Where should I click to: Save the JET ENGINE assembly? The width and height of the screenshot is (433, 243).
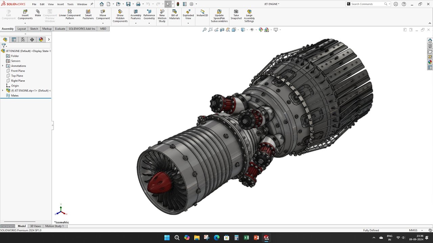click(128, 4)
